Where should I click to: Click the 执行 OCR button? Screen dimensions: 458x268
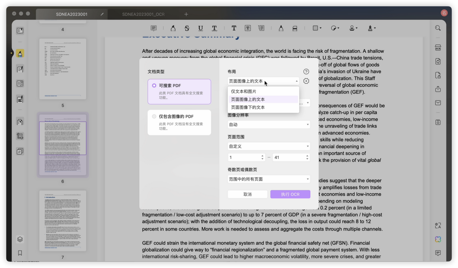tap(290, 194)
